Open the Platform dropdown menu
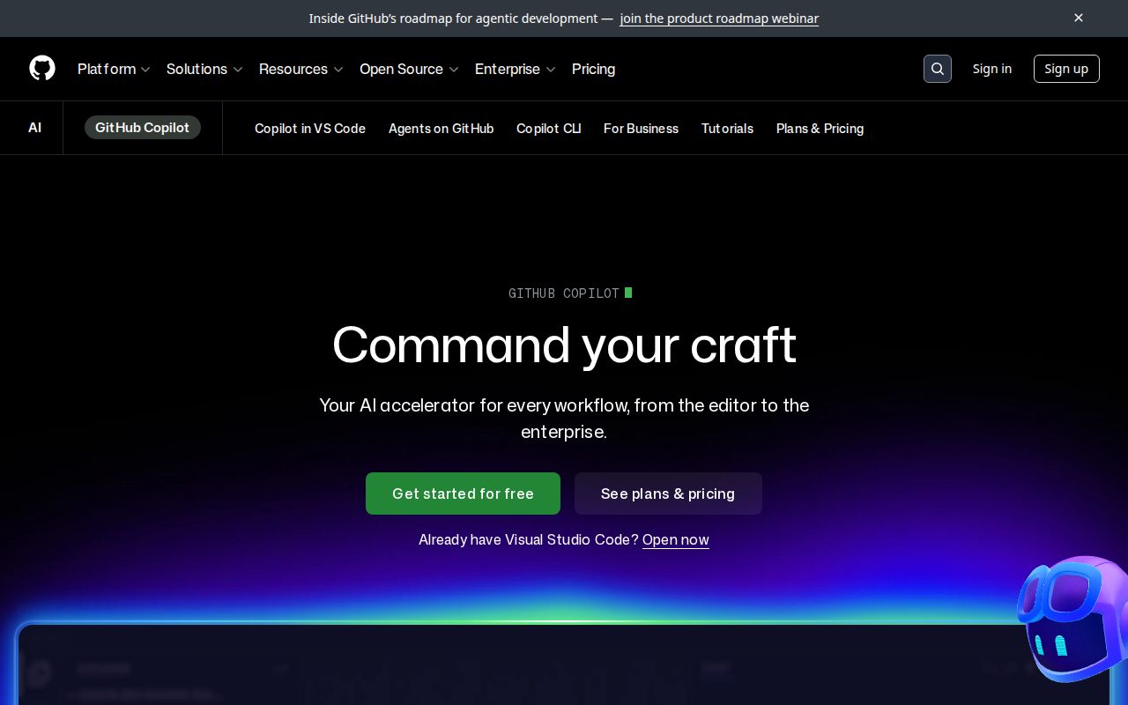 [113, 69]
